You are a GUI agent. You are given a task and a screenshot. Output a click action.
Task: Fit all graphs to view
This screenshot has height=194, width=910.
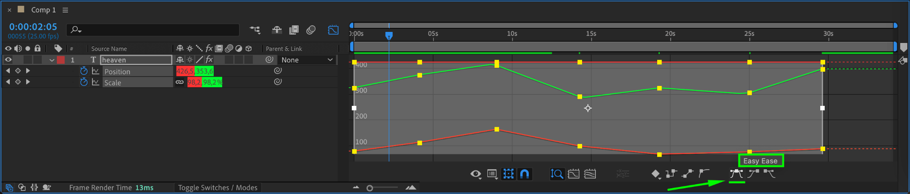(590, 174)
